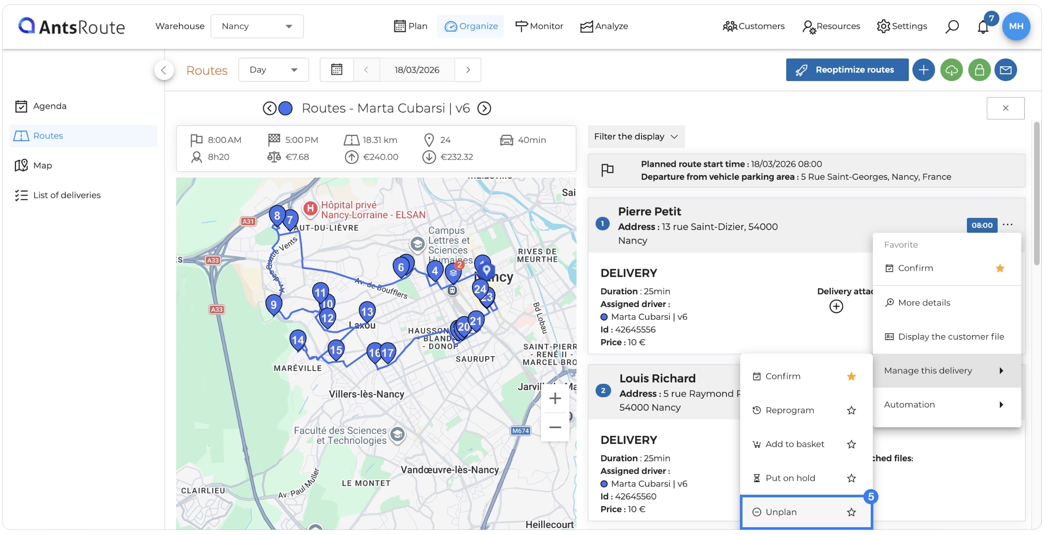Click the delivery list vertical scrollbar
This screenshot has width=1044, height=535.
pyautogui.click(x=1037, y=194)
